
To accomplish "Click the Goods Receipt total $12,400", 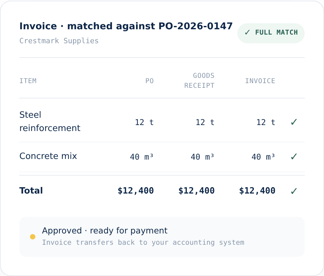I will click(x=196, y=191).
